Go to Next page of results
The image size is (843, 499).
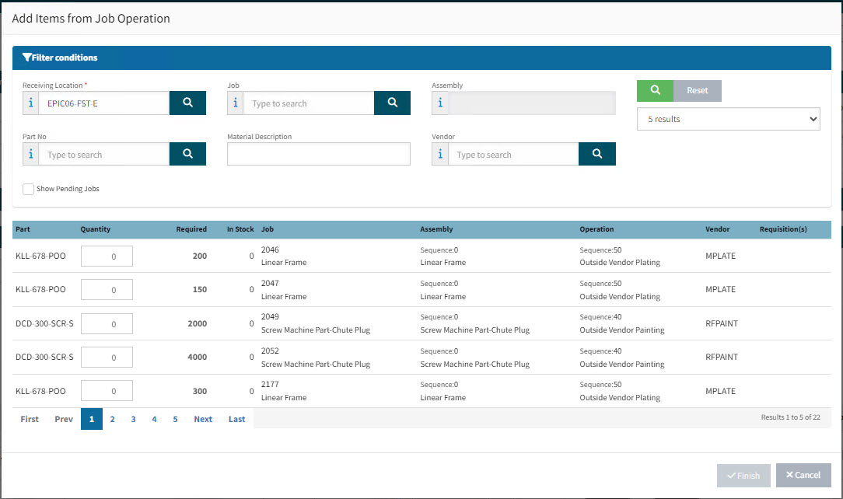pyautogui.click(x=203, y=419)
